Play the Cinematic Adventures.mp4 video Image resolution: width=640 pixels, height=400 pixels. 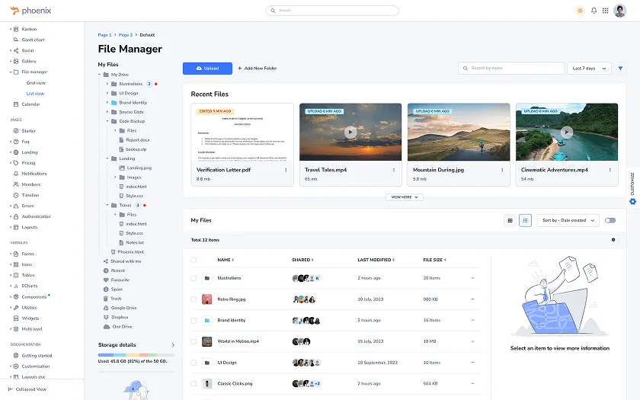567,132
